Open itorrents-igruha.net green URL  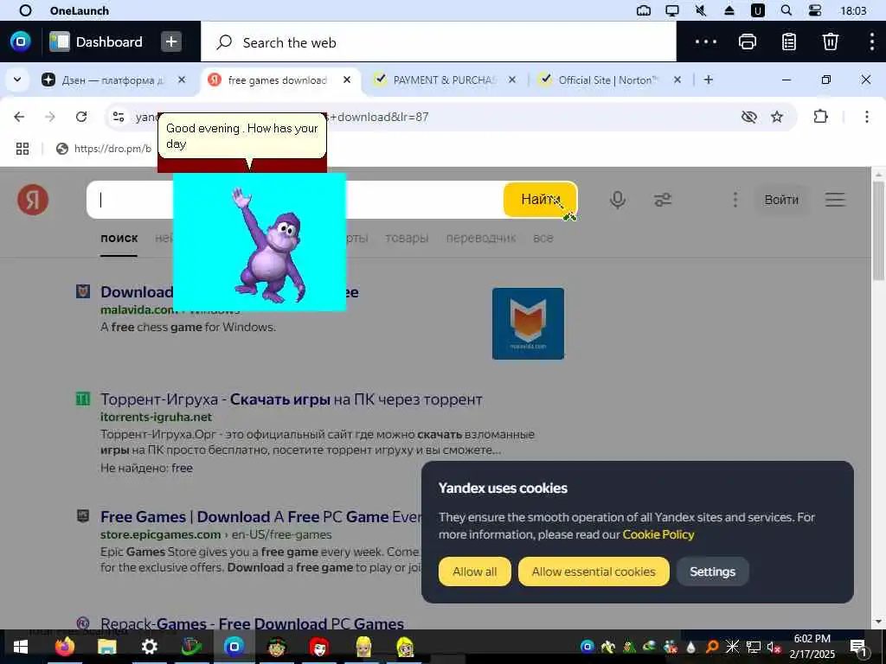pos(156,417)
